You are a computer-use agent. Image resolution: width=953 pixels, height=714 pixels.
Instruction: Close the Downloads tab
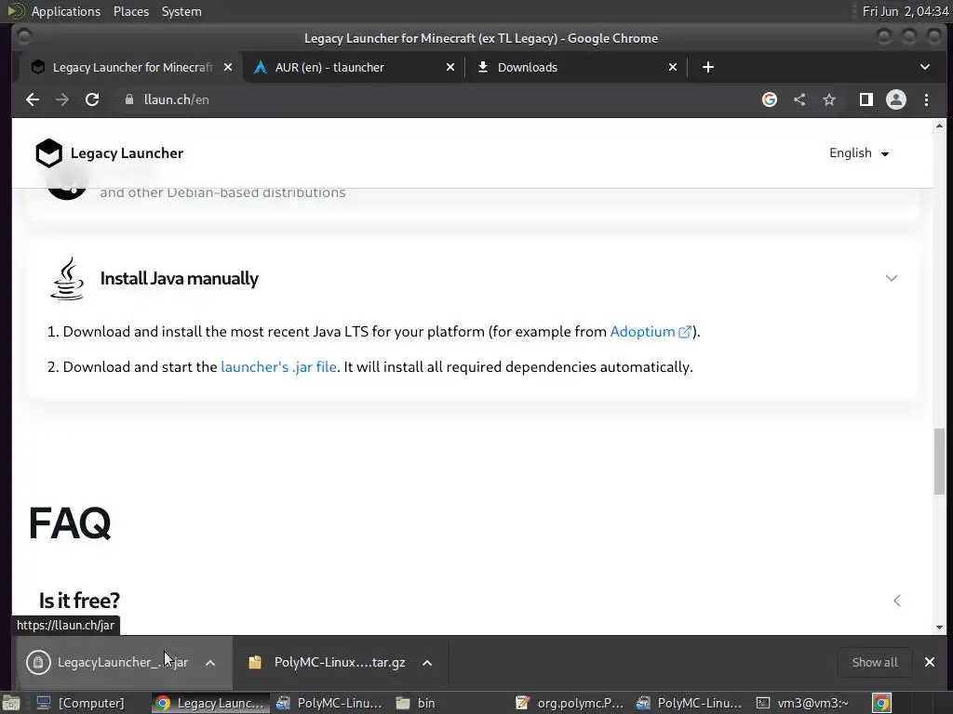point(673,67)
